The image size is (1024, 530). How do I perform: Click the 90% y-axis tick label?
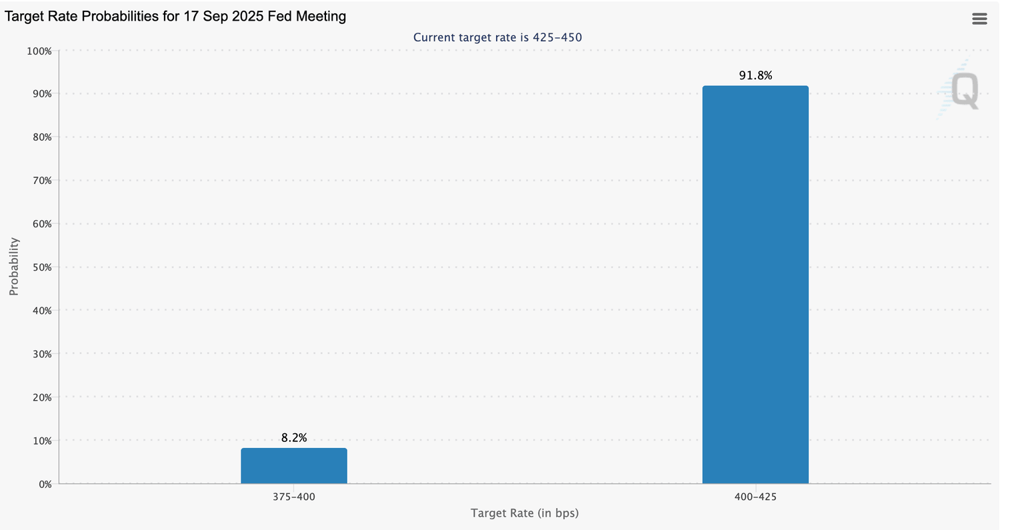point(41,94)
